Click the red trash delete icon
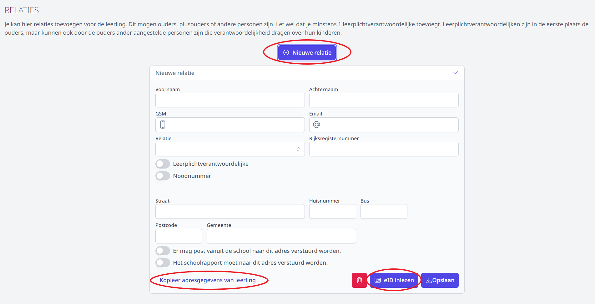The height and width of the screenshot is (304, 595). coord(359,280)
